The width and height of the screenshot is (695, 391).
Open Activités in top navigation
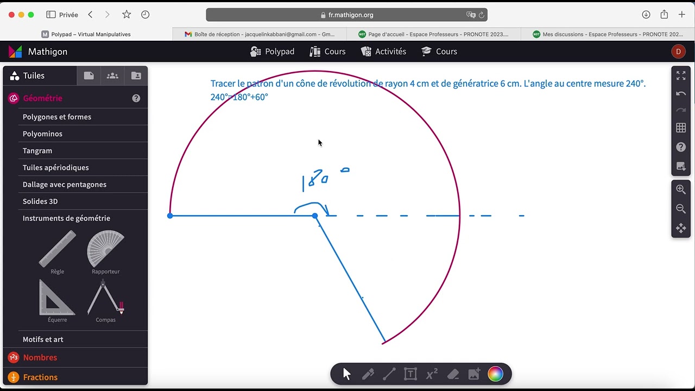(383, 52)
